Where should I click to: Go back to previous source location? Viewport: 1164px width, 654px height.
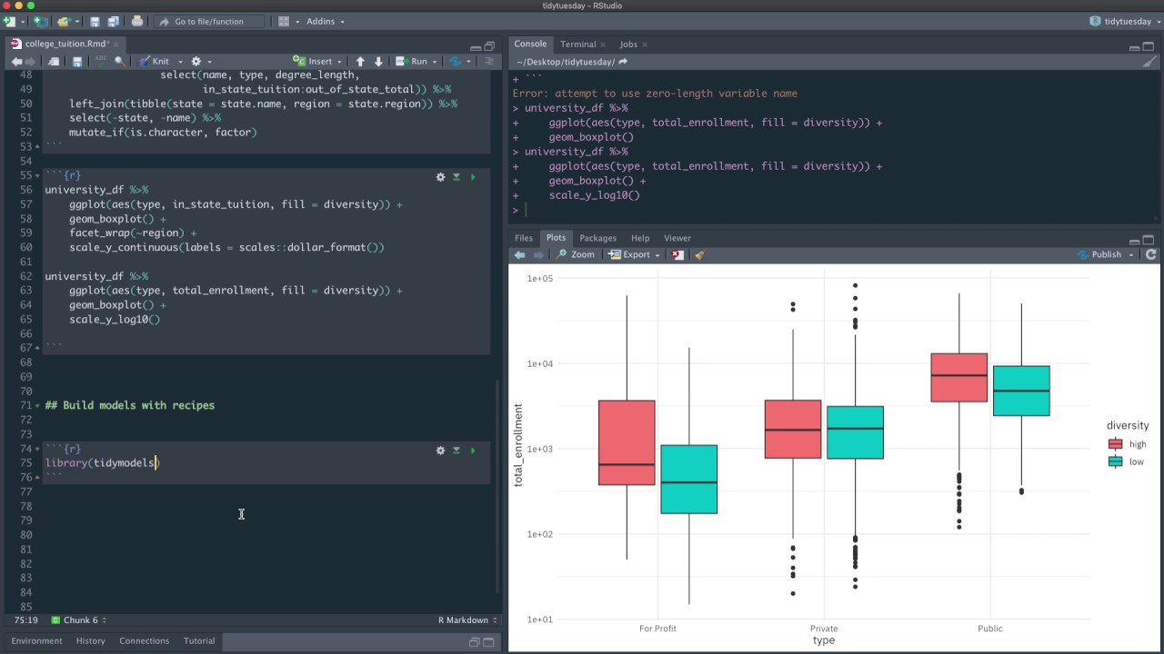click(x=16, y=62)
